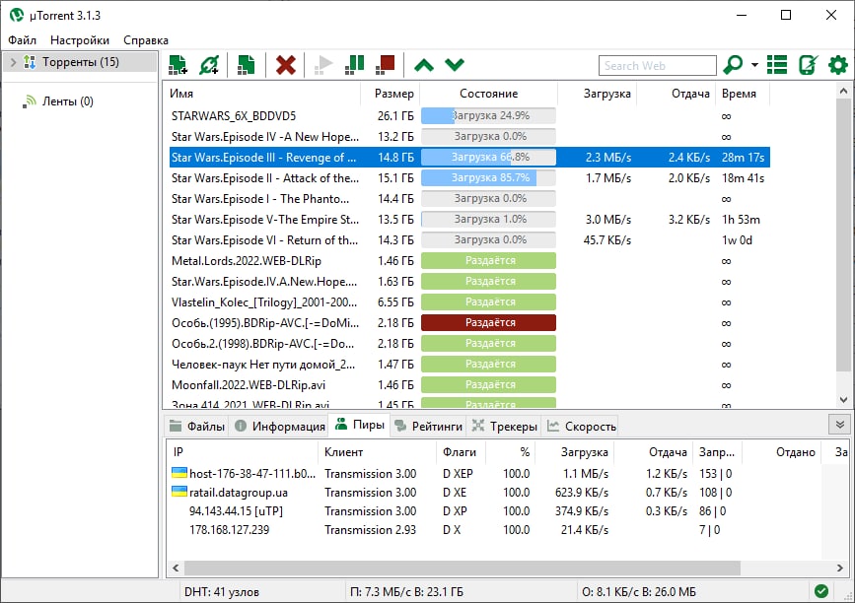Sort peers by Клиент column
Image resolution: width=855 pixels, height=603 pixels.
pyautogui.click(x=377, y=452)
